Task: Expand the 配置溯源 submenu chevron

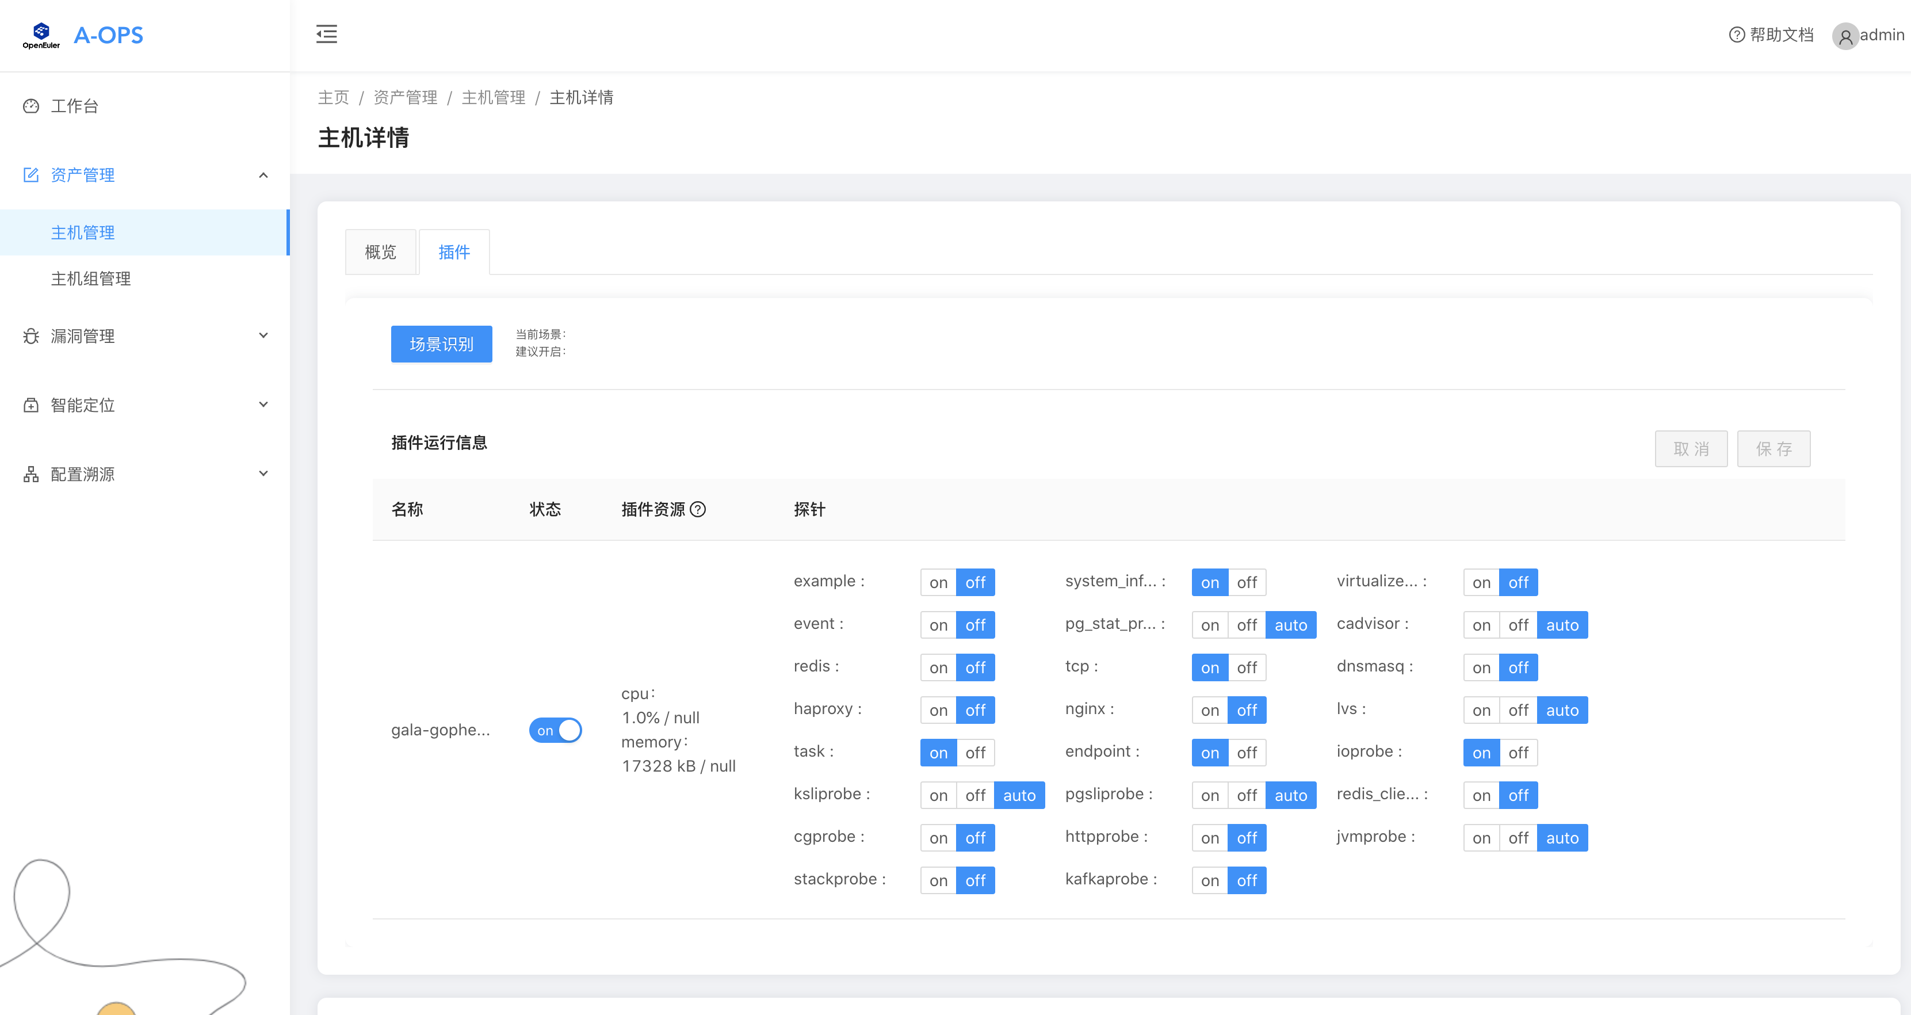Action: 263,474
